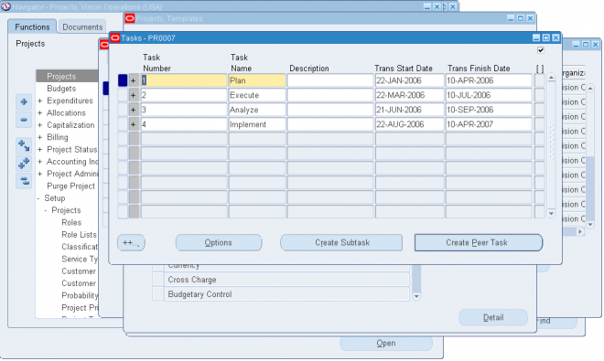The width and height of the screenshot is (604, 361).
Task: Select Purge Project in Navigator tree
Action: coord(70,186)
